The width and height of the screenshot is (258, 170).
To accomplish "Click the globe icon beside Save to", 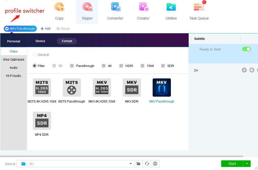I will [x=155, y=164].
